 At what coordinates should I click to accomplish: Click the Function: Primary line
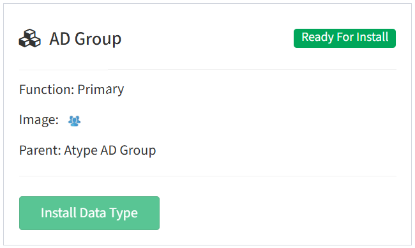(72, 89)
